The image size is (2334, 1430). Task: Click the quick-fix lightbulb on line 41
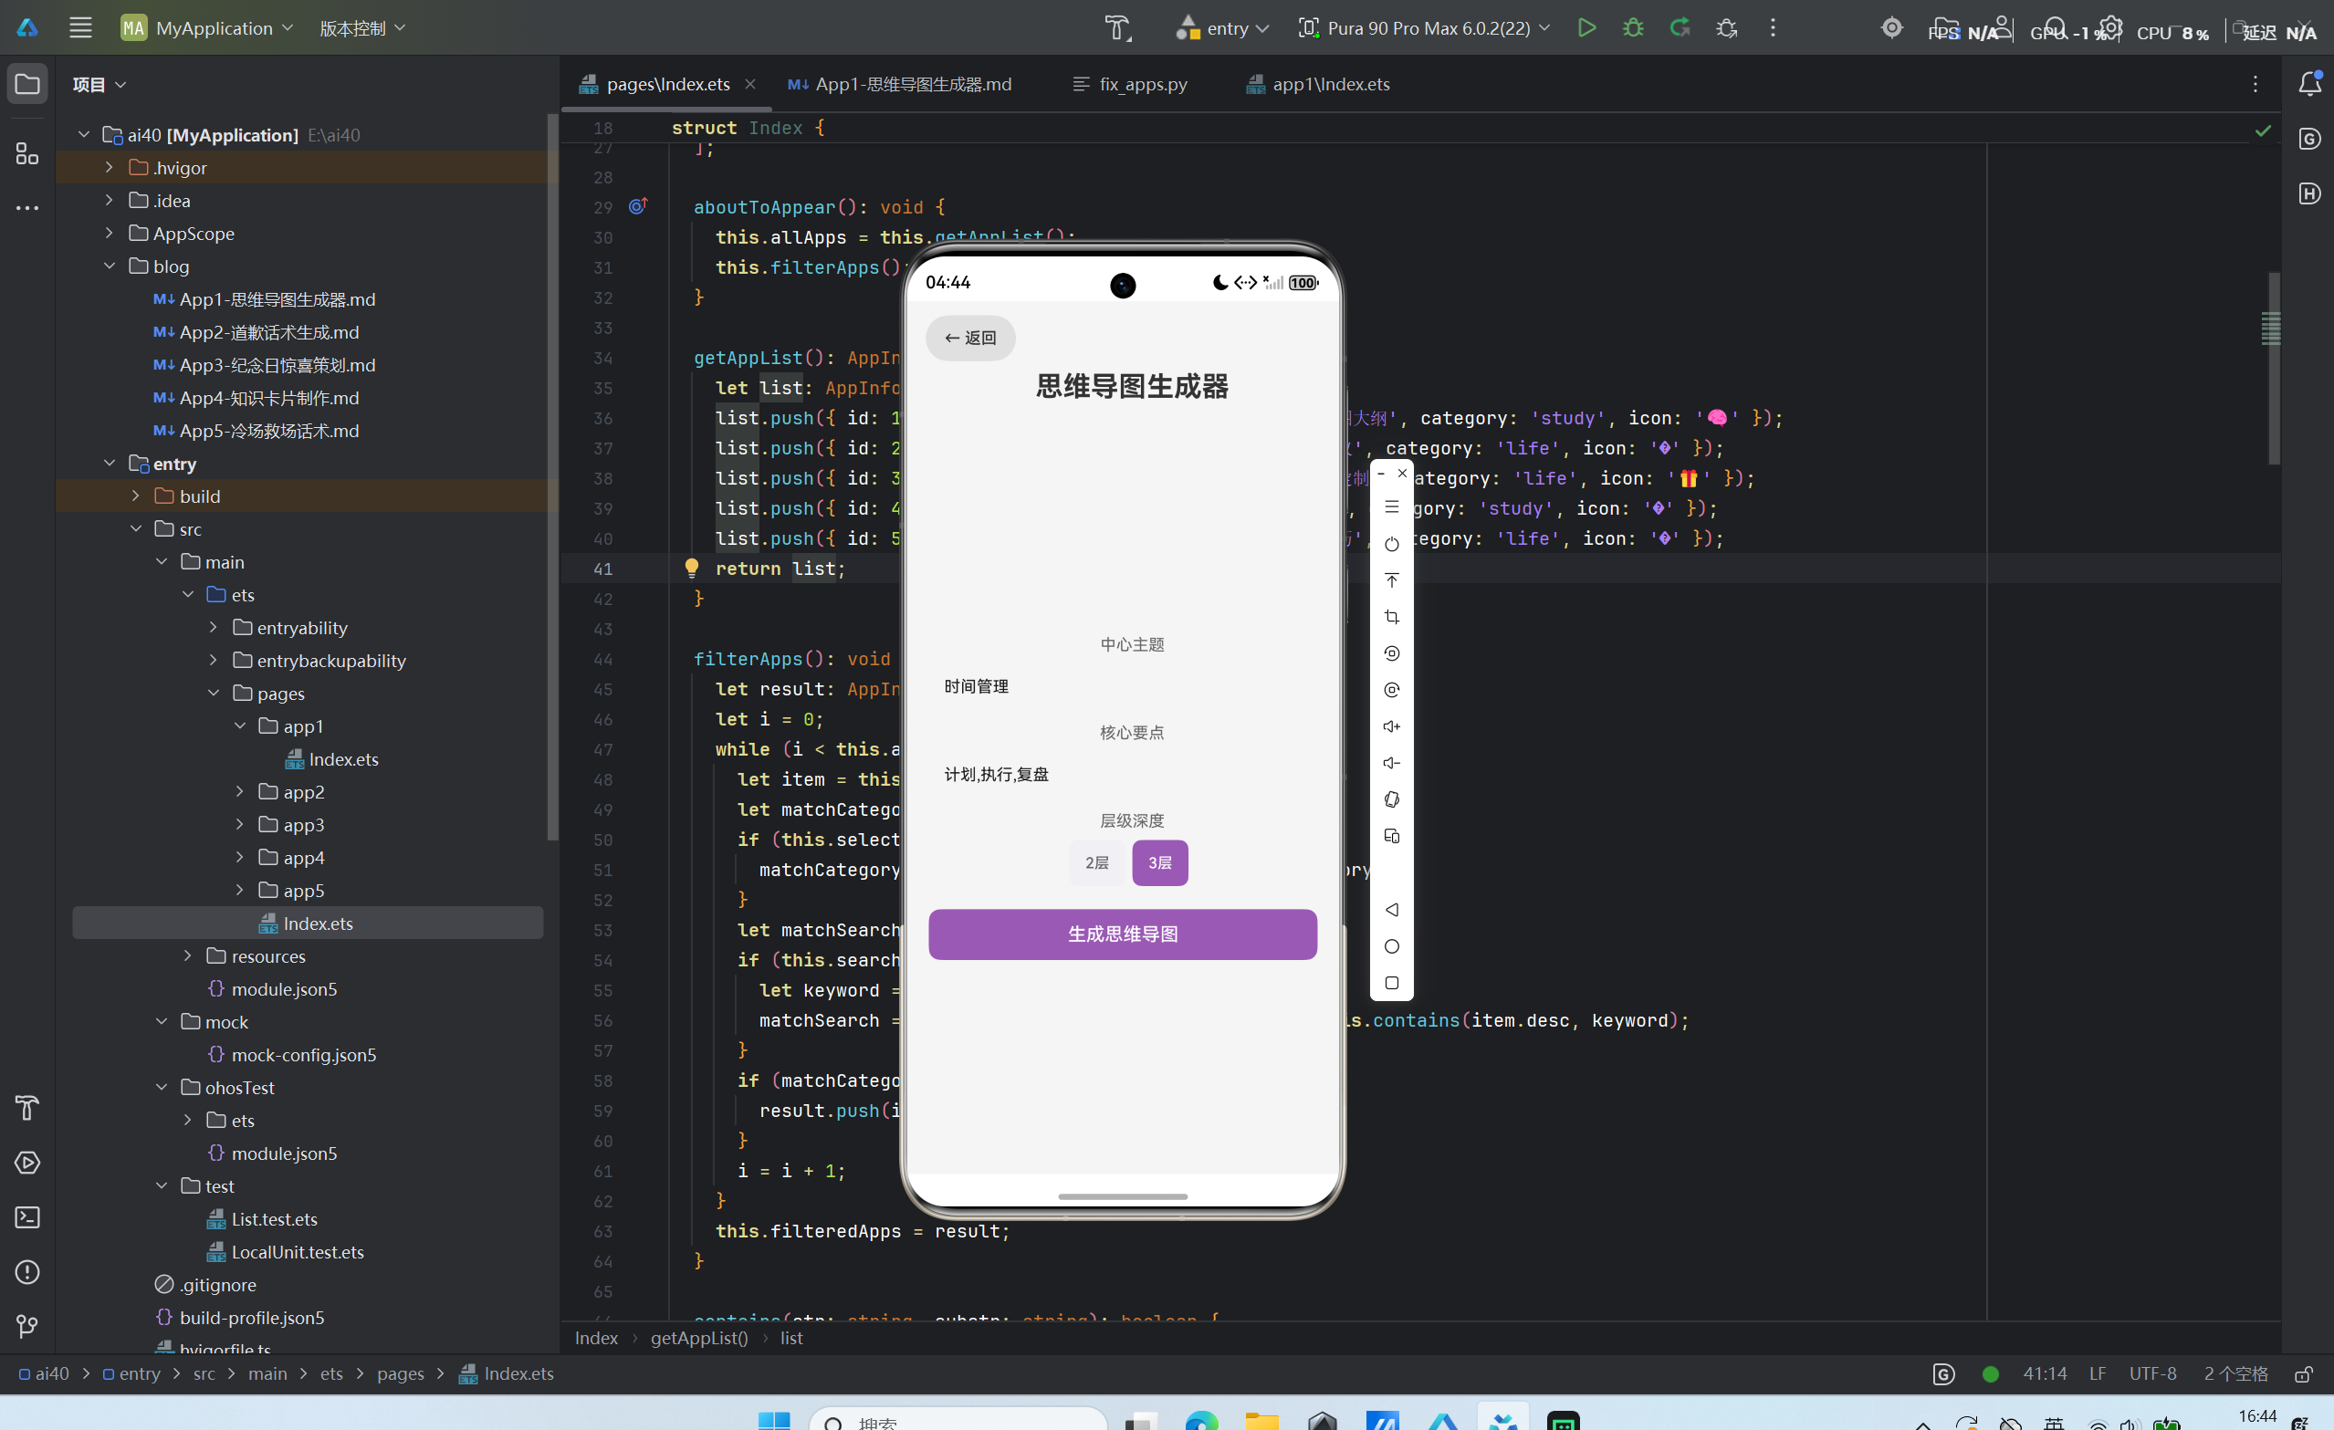coord(692,568)
